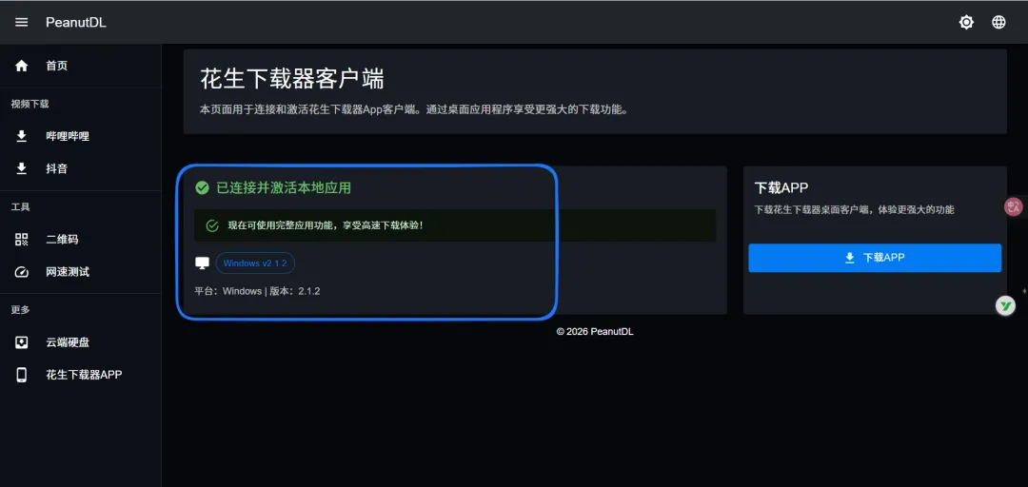The width and height of the screenshot is (1028, 487).
Task: Click the description text under 下载APP heading
Action: click(854, 210)
